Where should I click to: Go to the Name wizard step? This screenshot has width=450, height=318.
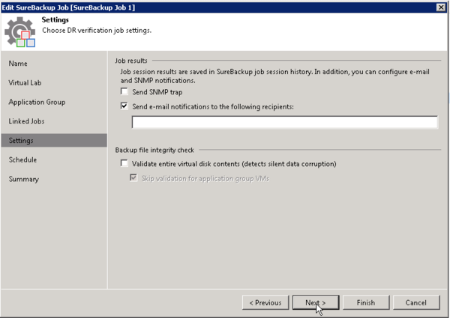pyautogui.click(x=18, y=64)
